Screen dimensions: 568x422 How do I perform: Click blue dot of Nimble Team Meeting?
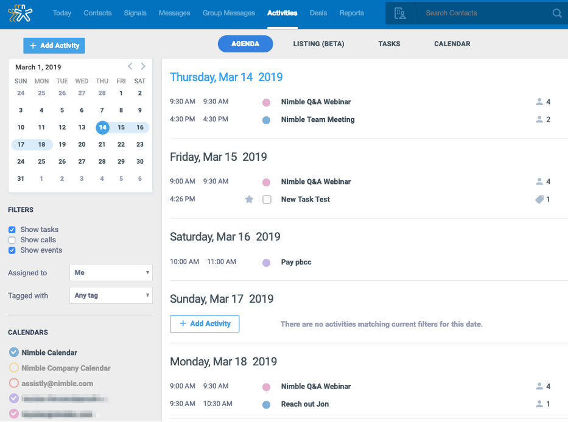[x=266, y=120]
